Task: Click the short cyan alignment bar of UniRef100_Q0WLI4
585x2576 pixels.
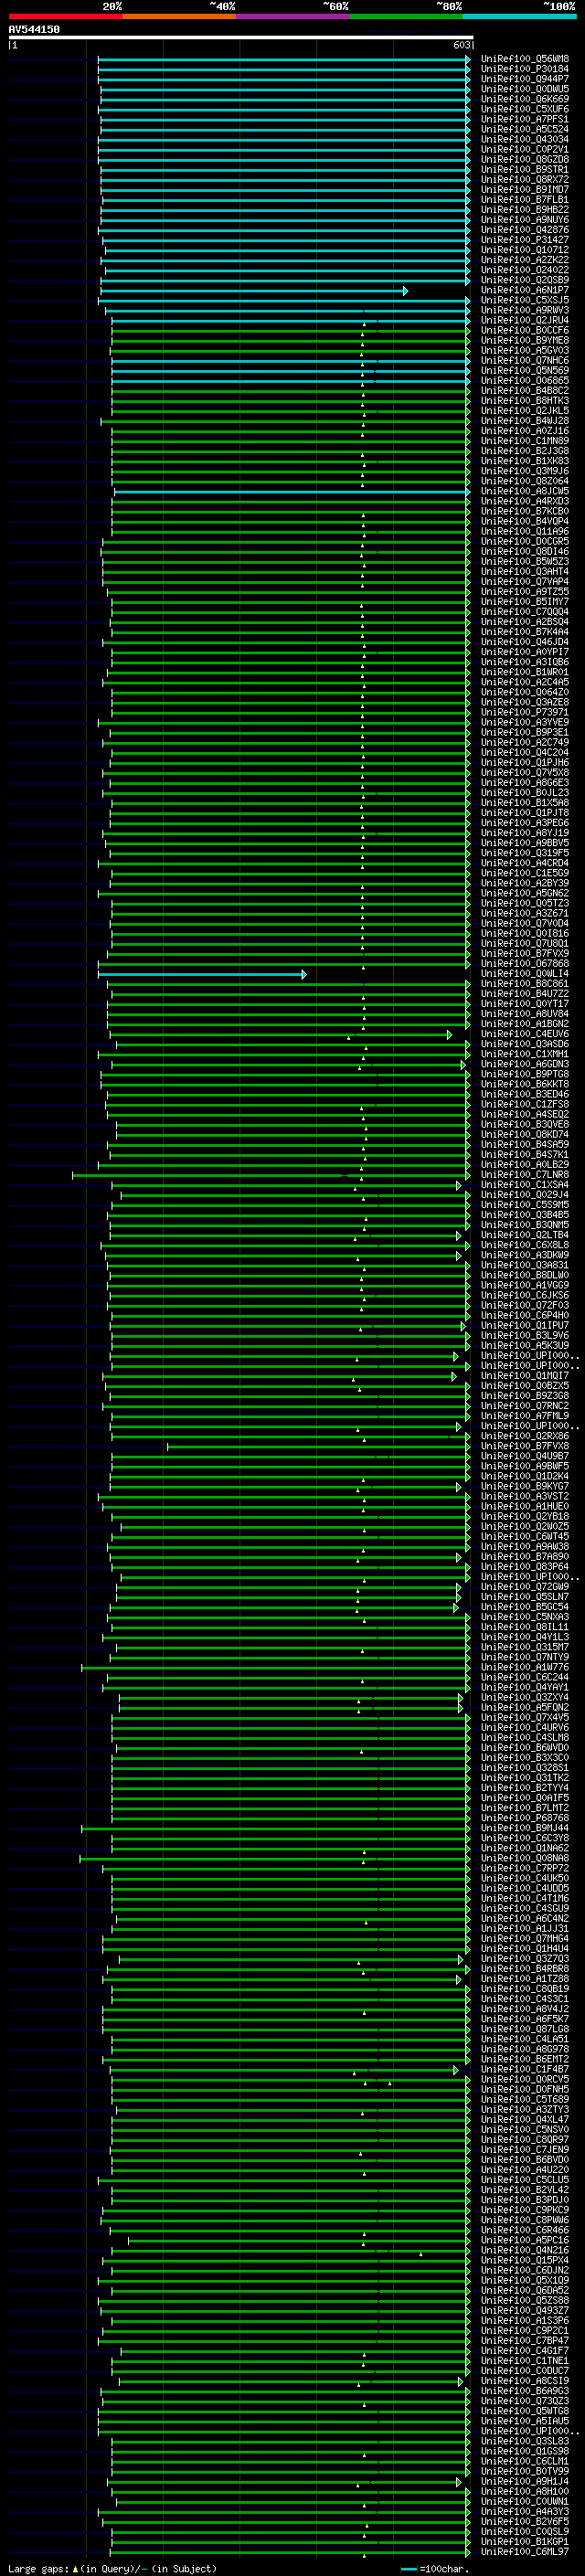Action: pos(202,974)
